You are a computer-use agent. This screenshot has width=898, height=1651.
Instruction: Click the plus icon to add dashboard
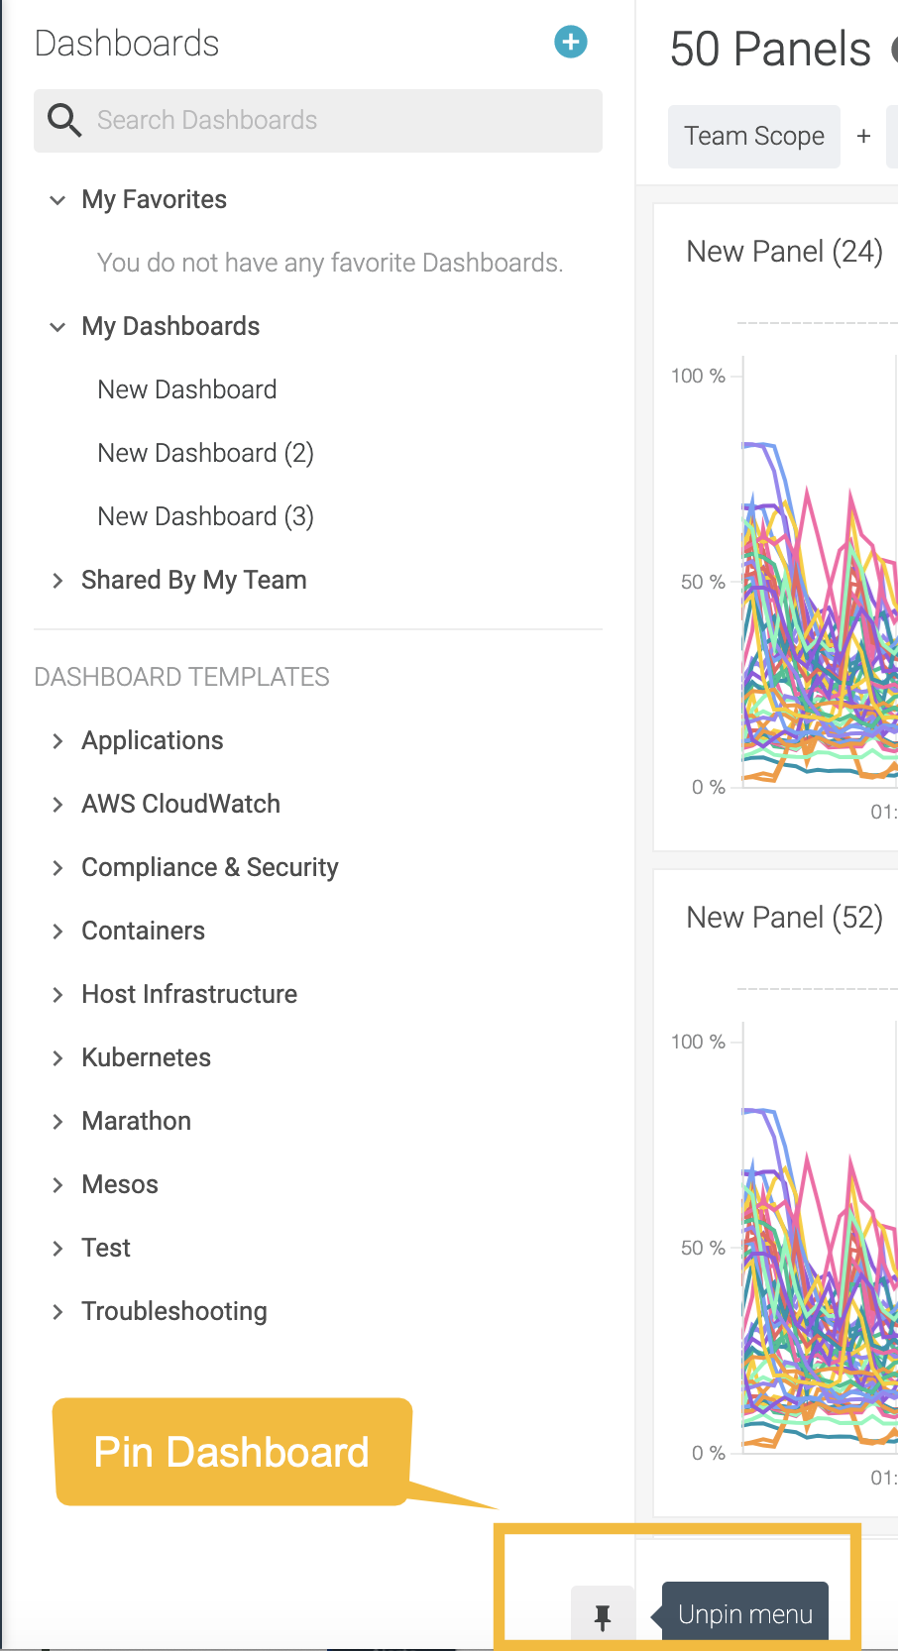click(570, 42)
